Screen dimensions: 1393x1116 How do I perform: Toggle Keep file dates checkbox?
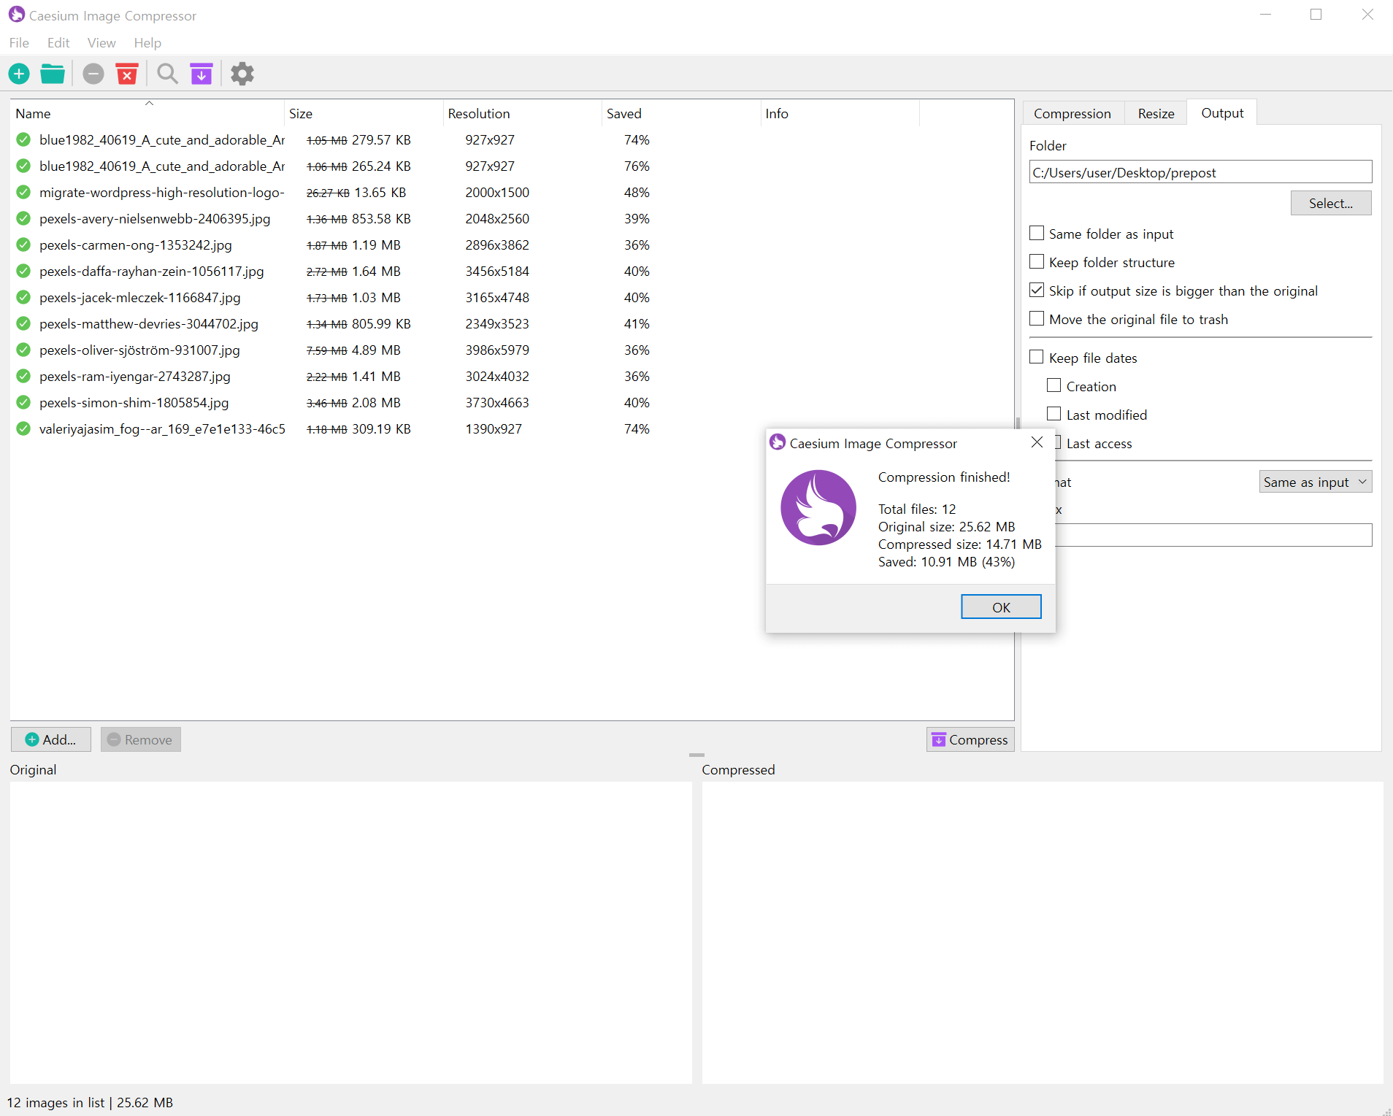[x=1037, y=357]
